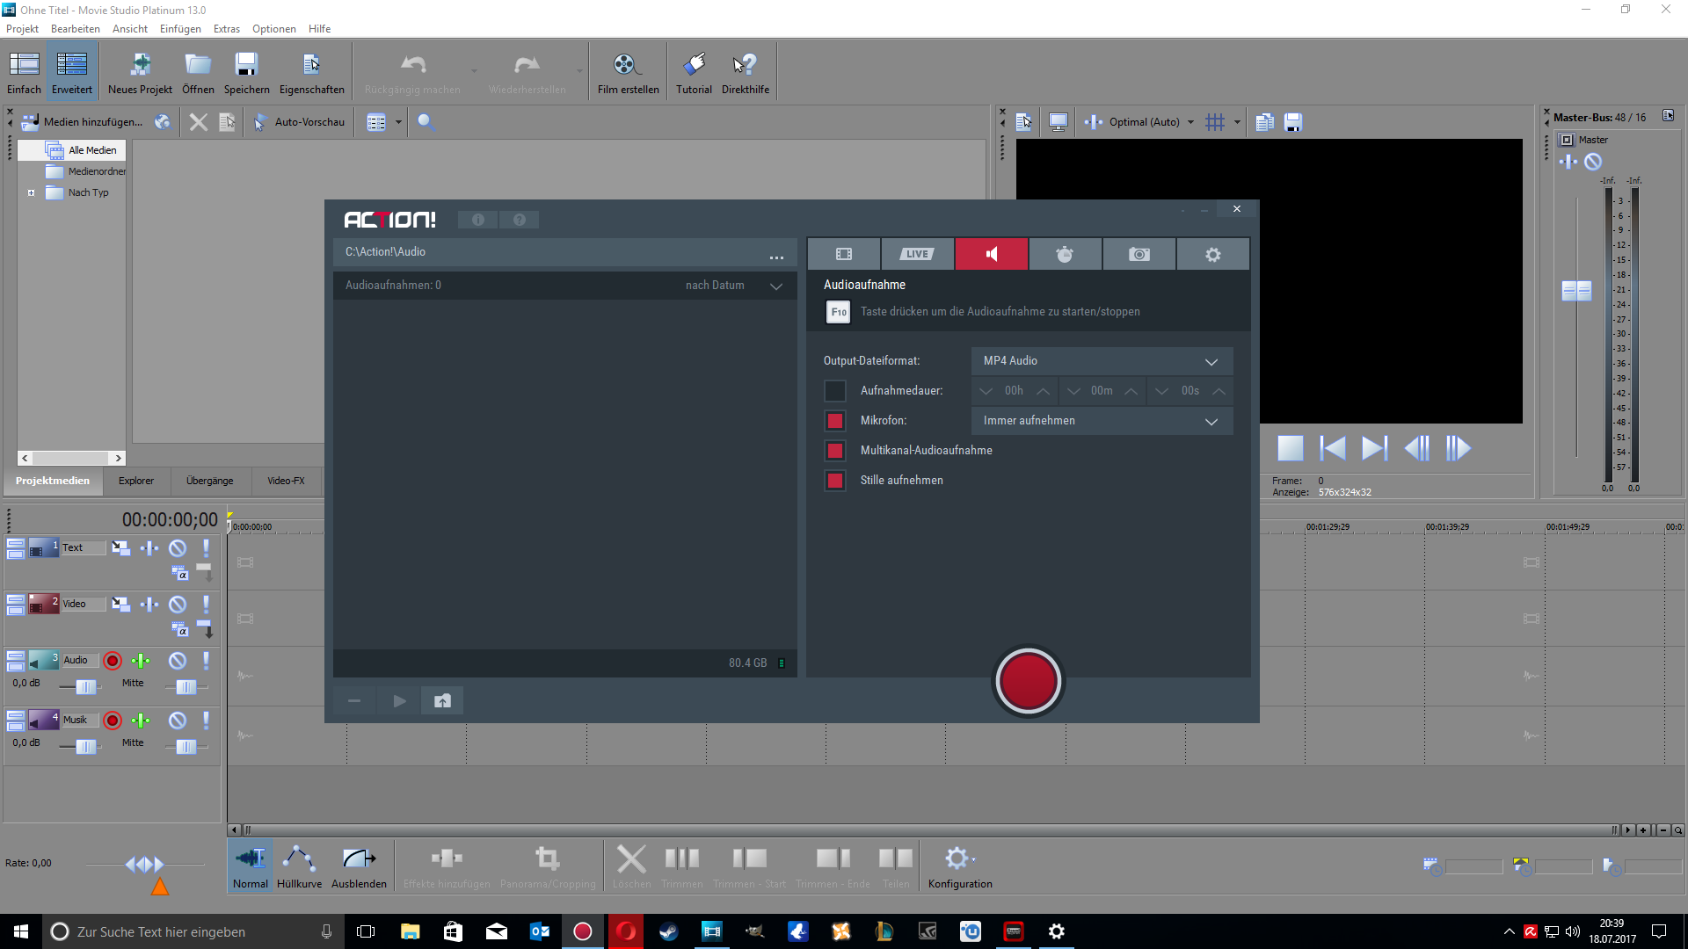Save project with Speichern icon
The height and width of the screenshot is (949, 1688).
click(246, 72)
